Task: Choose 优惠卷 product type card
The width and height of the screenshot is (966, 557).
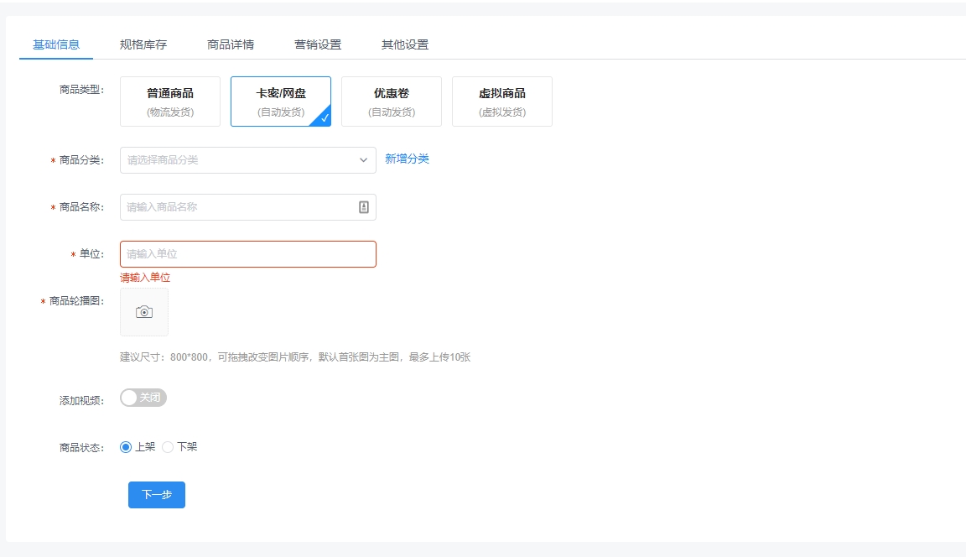Action: pos(392,102)
